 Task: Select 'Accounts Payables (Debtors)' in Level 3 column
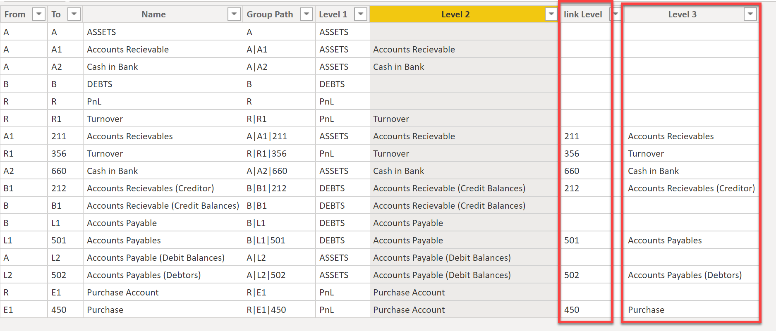click(685, 275)
